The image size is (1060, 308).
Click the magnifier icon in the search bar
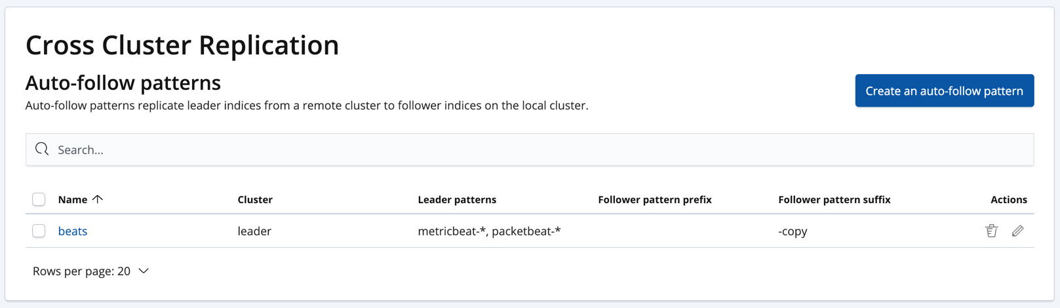tap(43, 149)
